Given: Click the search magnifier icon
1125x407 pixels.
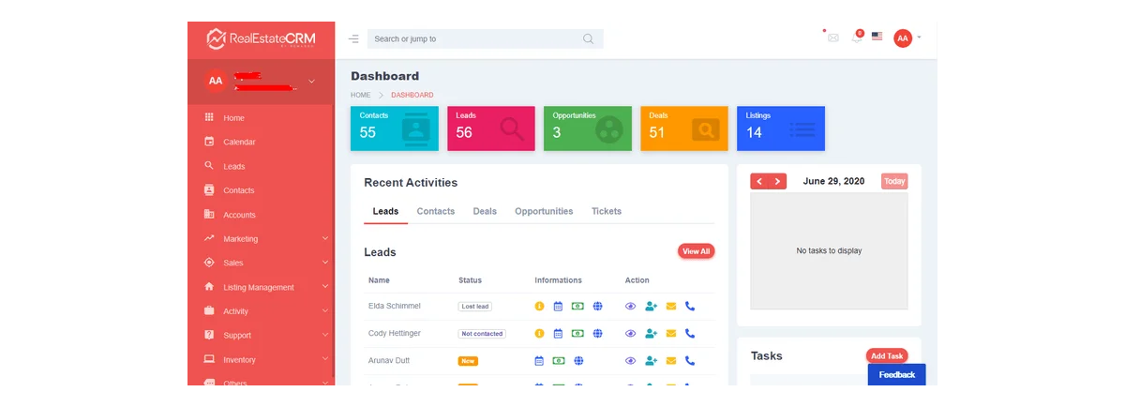Looking at the screenshot, I should (589, 39).
